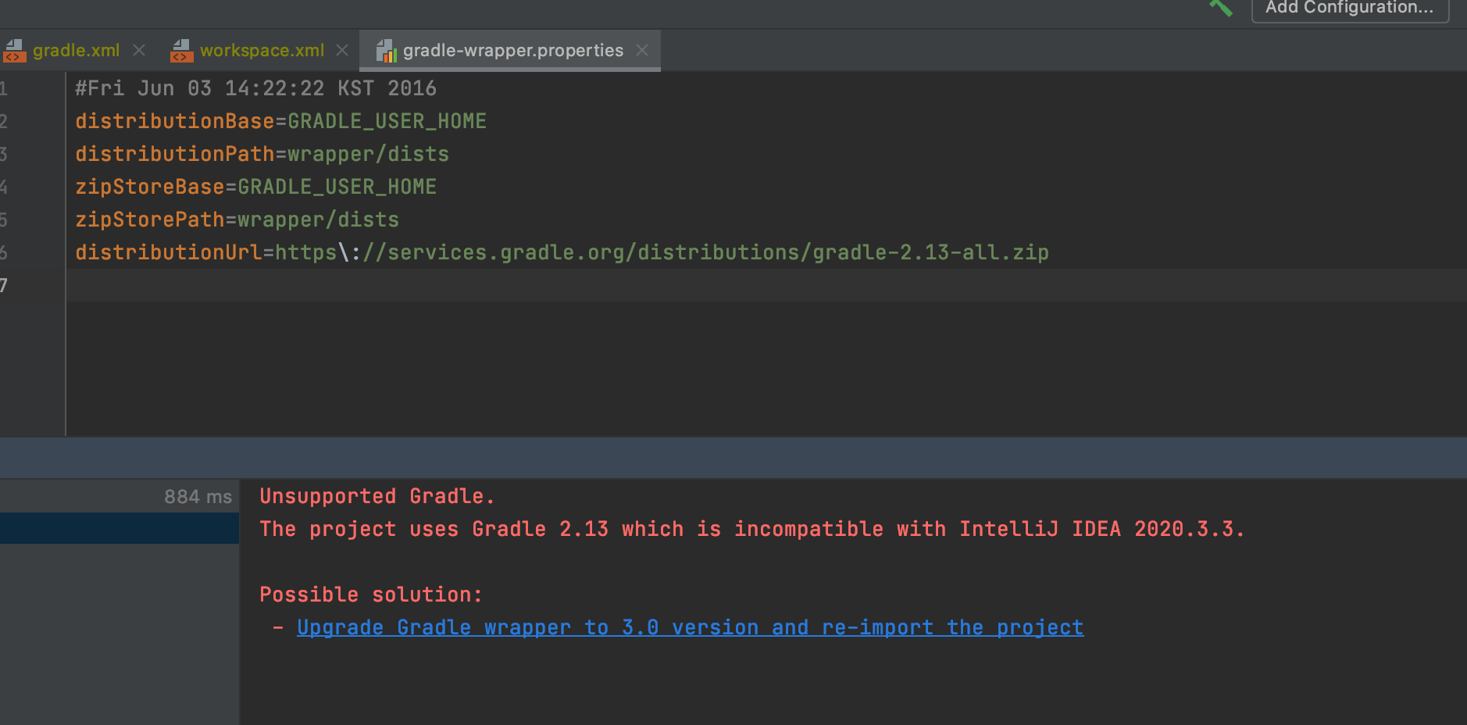Viewport: 1467px width, 725px height.
Task: Click gradle-wrapper.properties file icon
Action: click(386, 51)
